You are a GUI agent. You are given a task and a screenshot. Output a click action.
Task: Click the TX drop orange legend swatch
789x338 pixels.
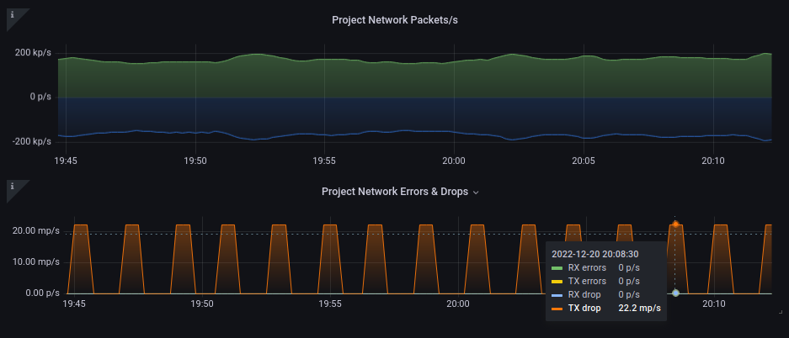pyautogui.click(x=557, y=309)
